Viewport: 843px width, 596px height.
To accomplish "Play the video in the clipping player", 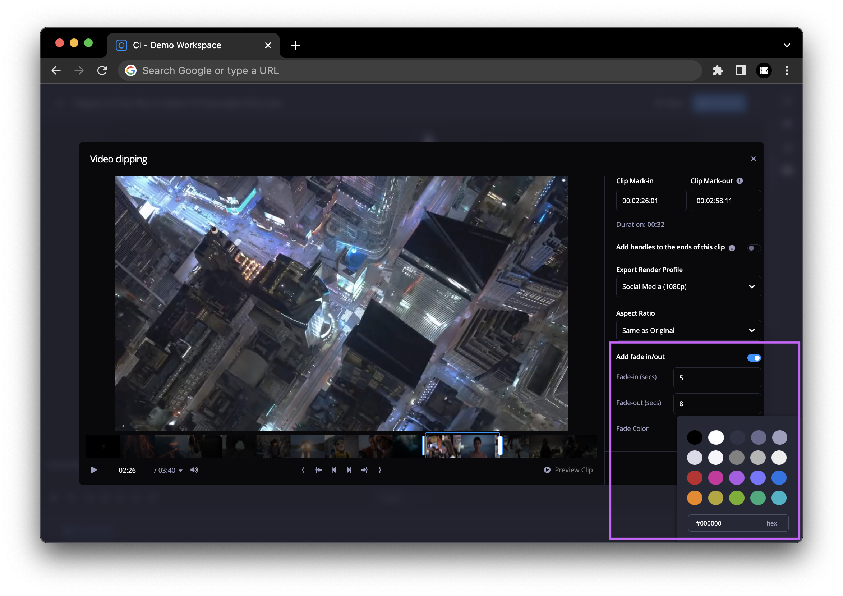I will click(x=94, y=470).
